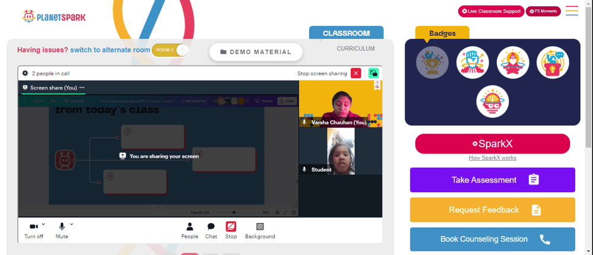The image size is (593, 255).
Task: Click '2 people in call' text
Action: pyautogui.click(x=50, y=74)
